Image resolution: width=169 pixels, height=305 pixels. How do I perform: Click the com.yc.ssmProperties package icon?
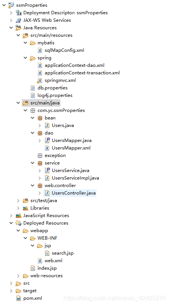point(33,110)
